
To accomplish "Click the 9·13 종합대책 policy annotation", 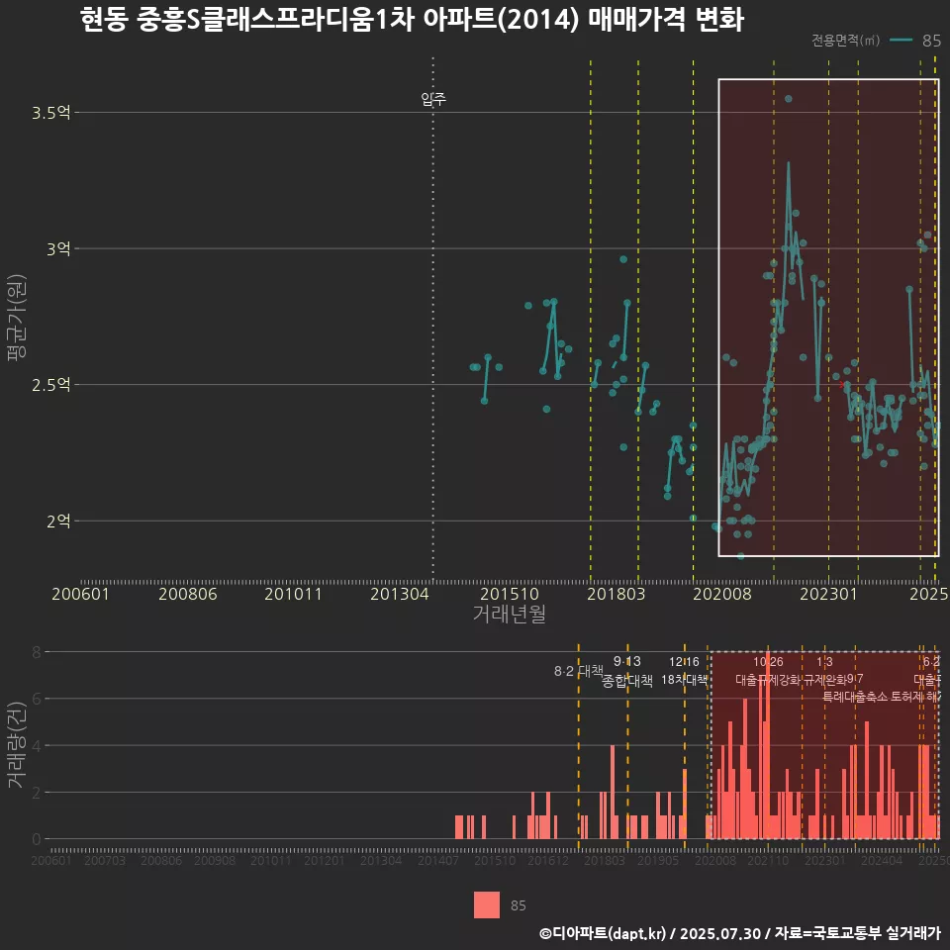I will (x=627, y=671).
